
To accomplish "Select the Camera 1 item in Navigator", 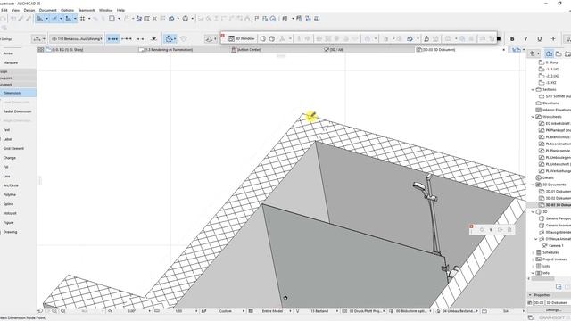I will pos(553,246).
